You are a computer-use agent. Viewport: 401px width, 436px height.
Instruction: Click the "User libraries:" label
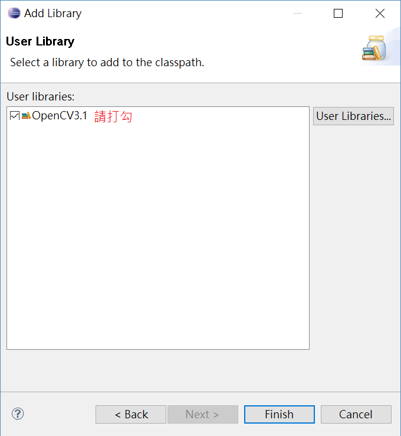click(41, 97)
